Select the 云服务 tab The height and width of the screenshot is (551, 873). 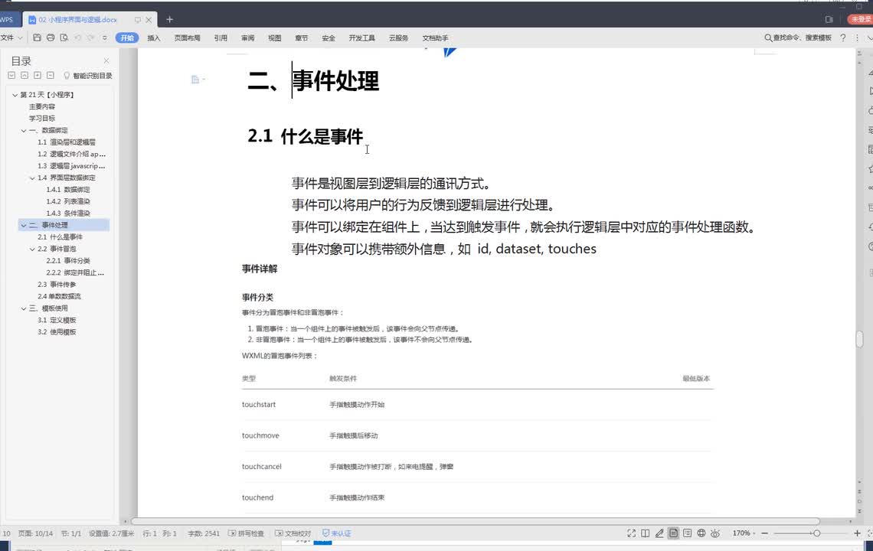399,37
